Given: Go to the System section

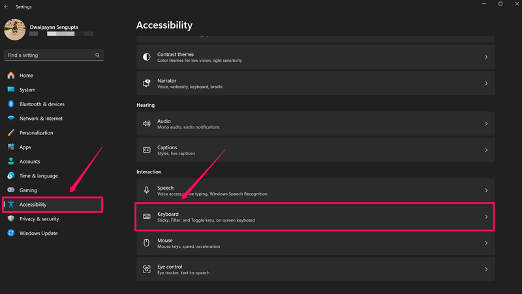Looking at the screenshot, I should pos(27,90).
